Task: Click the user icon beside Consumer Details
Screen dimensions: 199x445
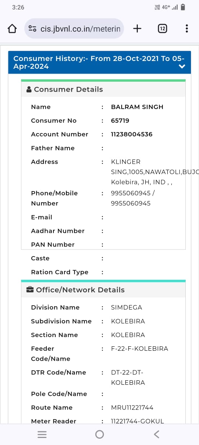Action: click(x=29, y=89)
